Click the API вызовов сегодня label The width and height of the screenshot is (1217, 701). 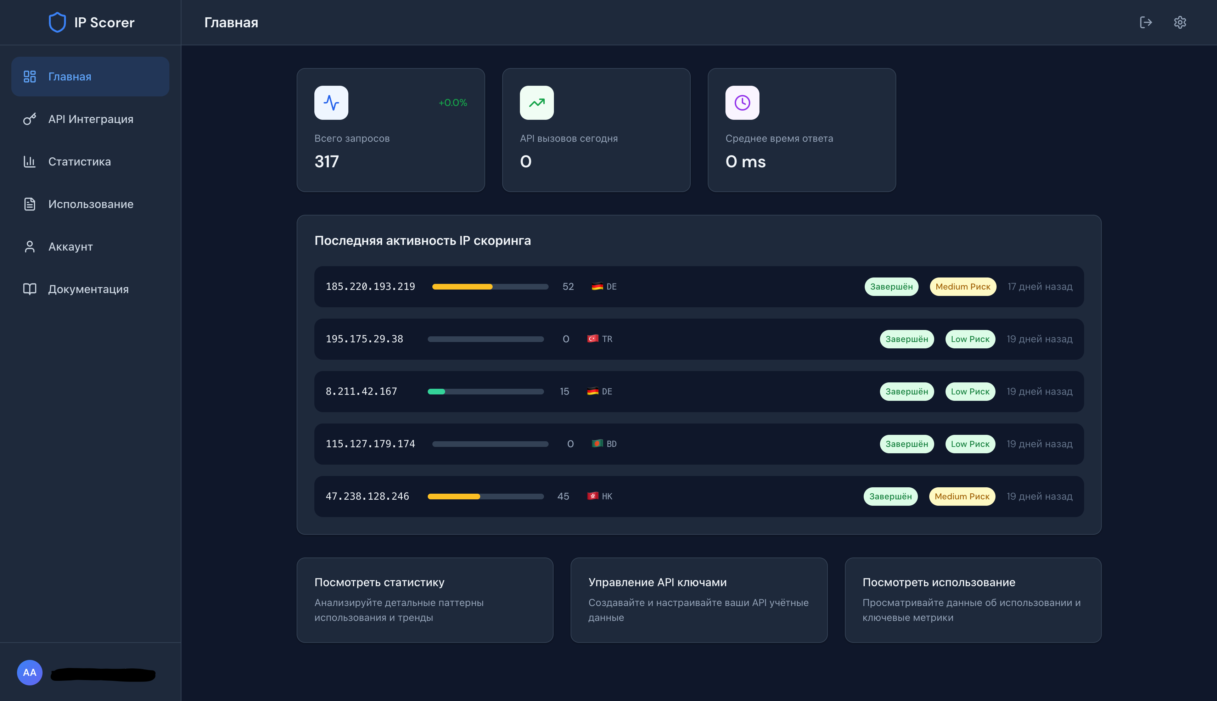coord(568,138)
